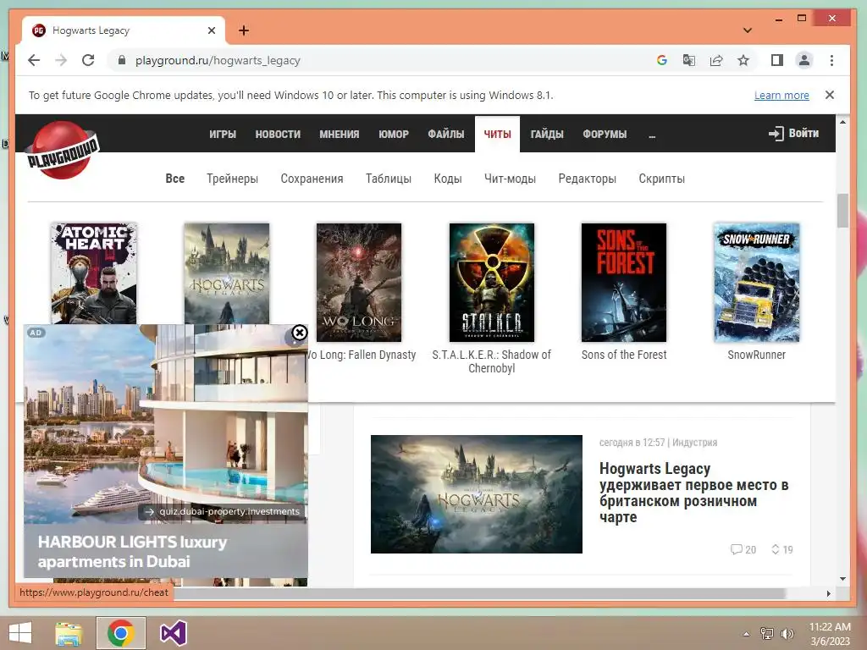Open the Hogwarts Legacy news article image
The height and width of the screenshot is (650, 867).
click(x=476, y=494)
